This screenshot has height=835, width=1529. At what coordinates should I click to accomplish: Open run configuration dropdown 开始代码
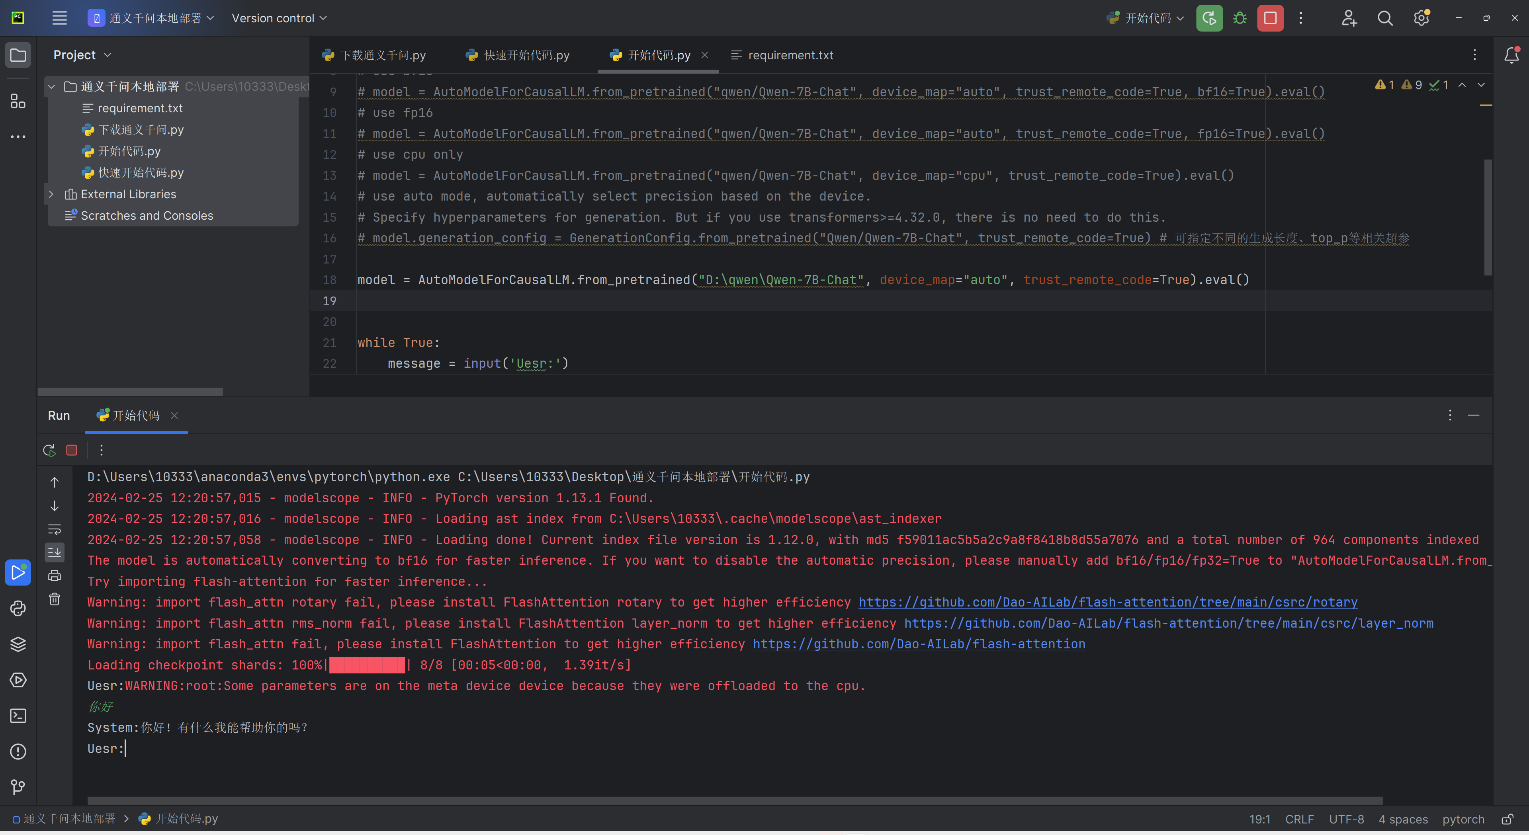point(1146,18)
